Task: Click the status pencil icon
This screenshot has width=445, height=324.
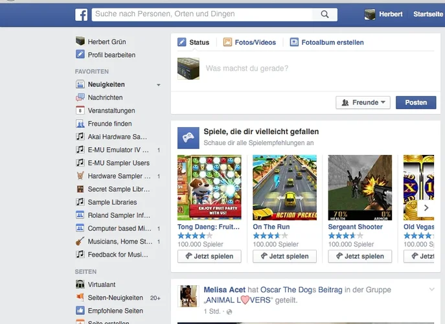Action: 181,42
